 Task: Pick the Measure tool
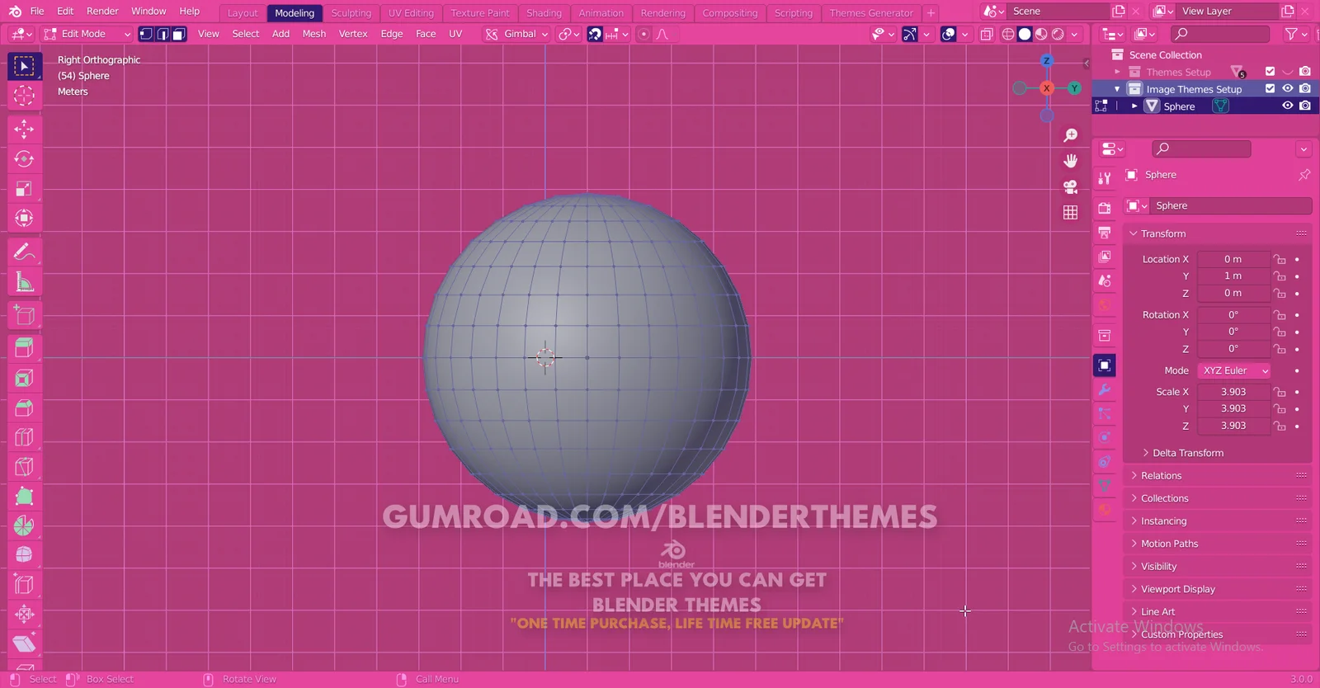[24, 282]
